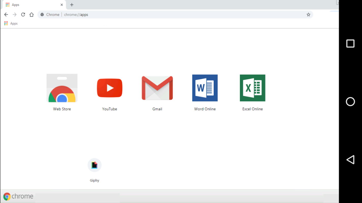This screenshot has height=203, width=362.
Task: Open the Apps bookmark shortcut
Action: pyautogui.click(x=11, y=23)
